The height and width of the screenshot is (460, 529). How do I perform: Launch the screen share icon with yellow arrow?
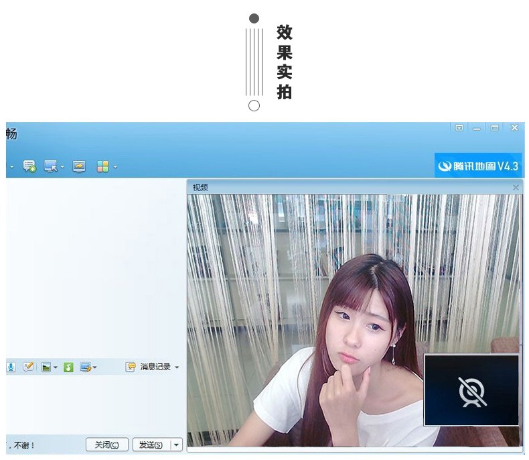pos(79,166)
